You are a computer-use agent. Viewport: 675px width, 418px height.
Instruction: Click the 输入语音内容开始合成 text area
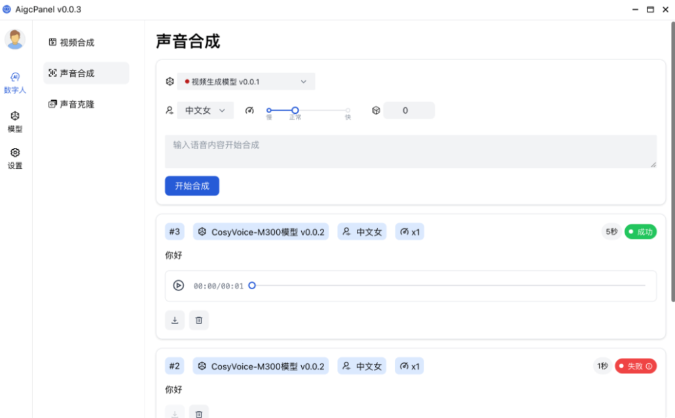(410, 151)
